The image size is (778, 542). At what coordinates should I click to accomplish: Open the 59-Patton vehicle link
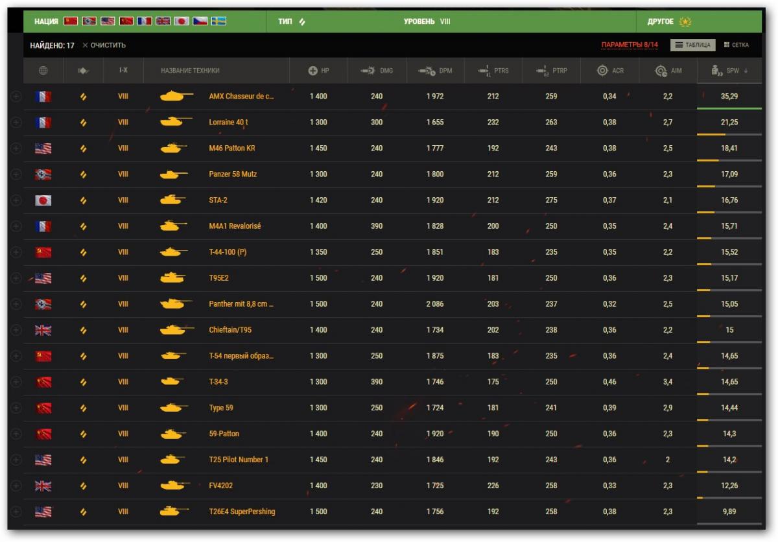coord(224,434)
